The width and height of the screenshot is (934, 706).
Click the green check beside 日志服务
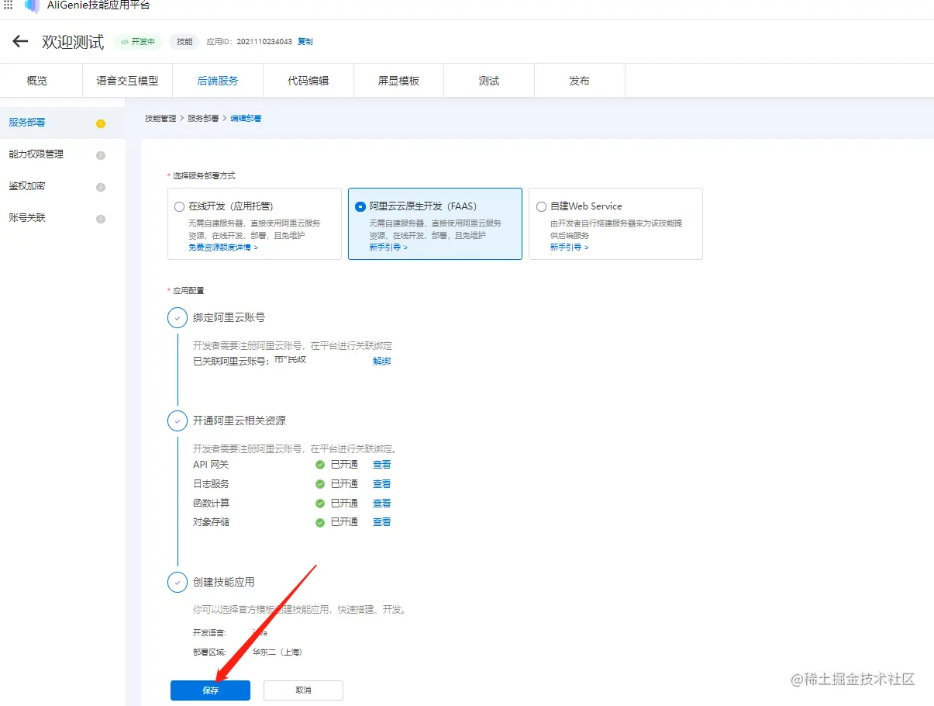click(x=319, y=484)
